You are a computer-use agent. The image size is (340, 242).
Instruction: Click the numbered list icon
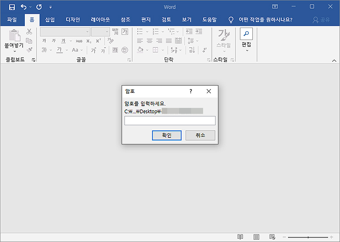click(x=156, y=32)
